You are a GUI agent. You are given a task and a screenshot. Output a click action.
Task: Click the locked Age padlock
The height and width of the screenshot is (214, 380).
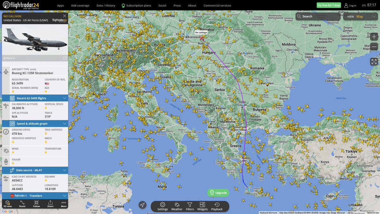click(x=46, y=91)
